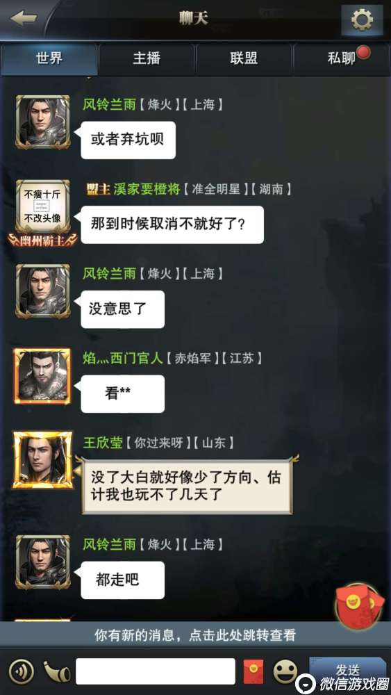Open red envelope icon beside input field
This screenshot has width=391, height=695.
pos(253,671)
